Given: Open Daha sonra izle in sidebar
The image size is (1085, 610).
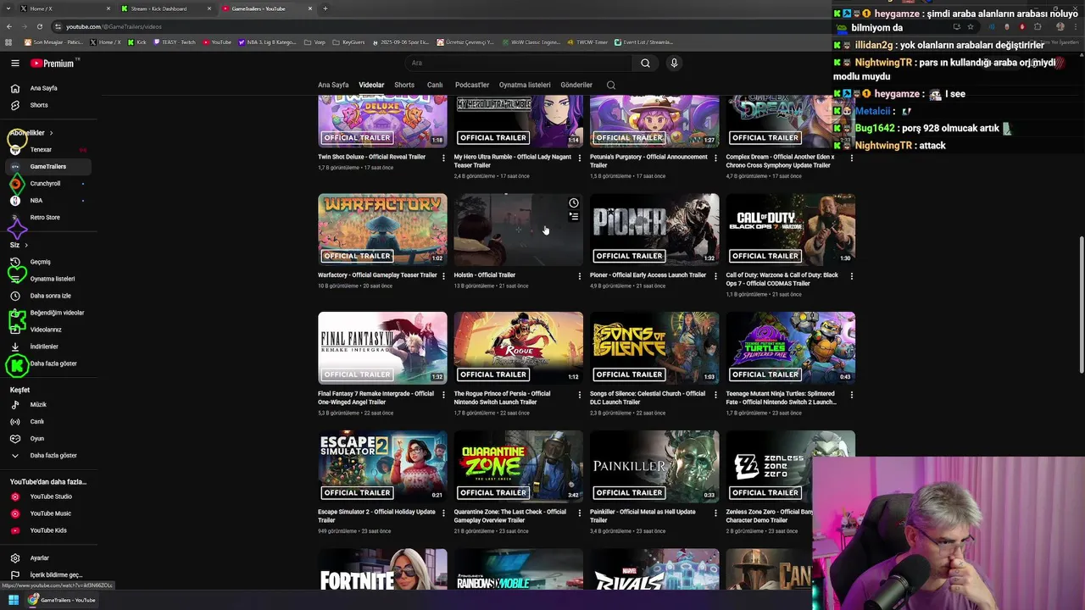Looking at the screenshot, I should pos(47,296).
